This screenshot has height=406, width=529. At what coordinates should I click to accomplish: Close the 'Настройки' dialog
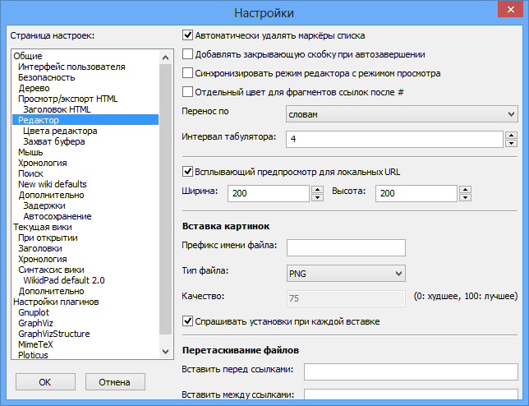pyautogui.click(x=510, y=9)
